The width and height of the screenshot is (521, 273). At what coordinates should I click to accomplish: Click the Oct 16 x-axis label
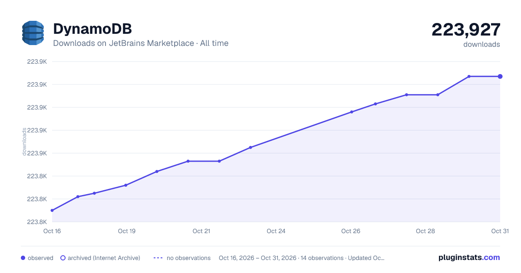[x=52, y=231]
